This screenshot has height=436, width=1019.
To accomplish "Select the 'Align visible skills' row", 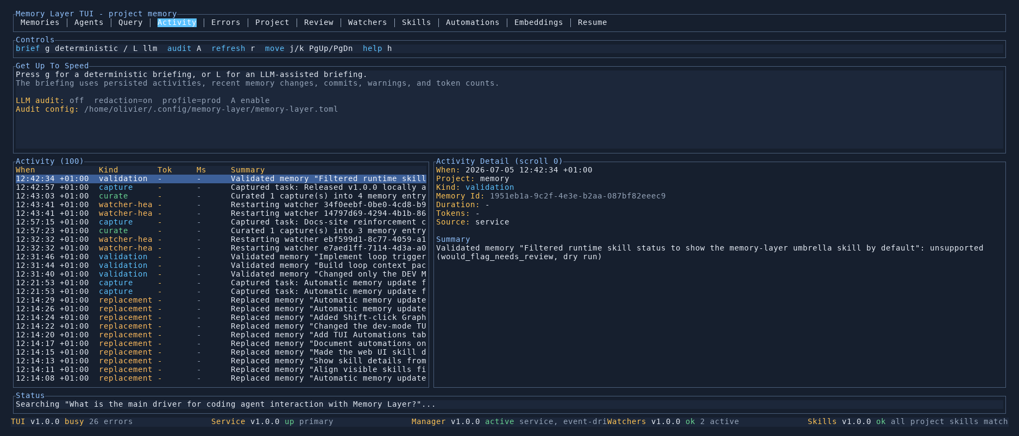I will (x=221, y=369).
